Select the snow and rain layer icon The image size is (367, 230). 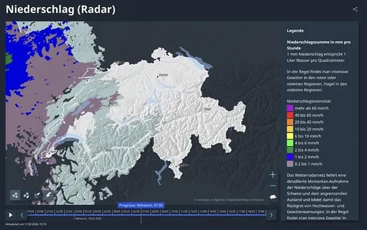(x=26, y=195)
